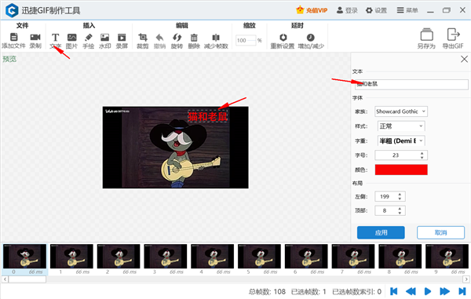Select frame 4 thumbnail in timeline
The height and width of the screenshot is (299, 471).
coord(213,257)
